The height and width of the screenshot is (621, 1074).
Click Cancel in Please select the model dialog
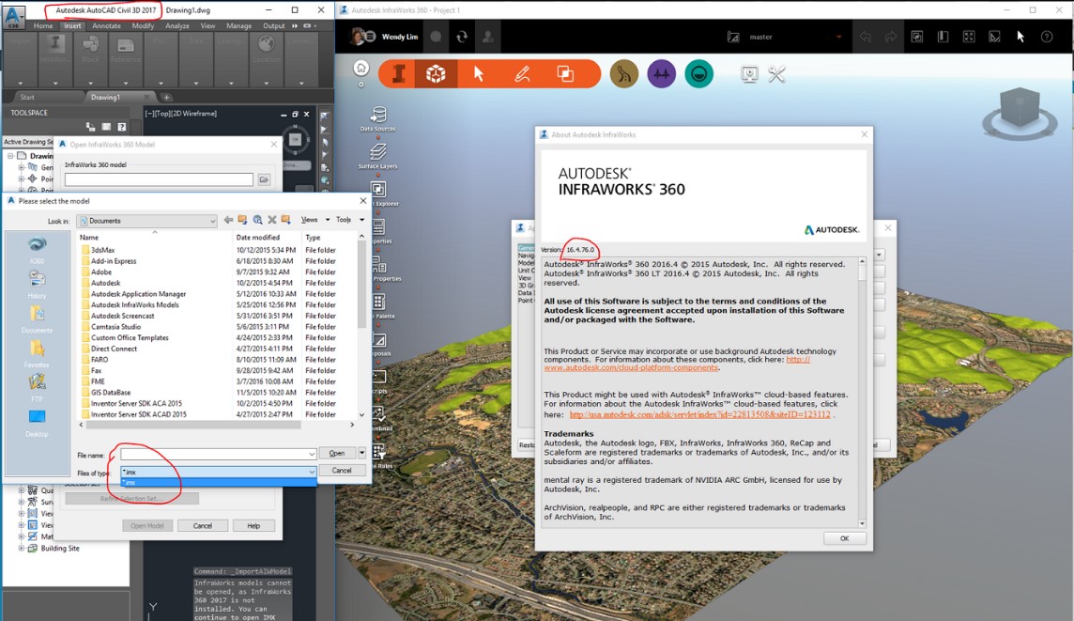[x=341, y=471]
